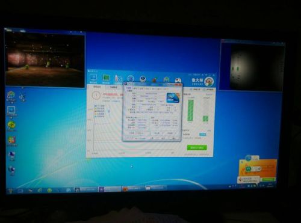Click the game video window at top left

point(45,60)
